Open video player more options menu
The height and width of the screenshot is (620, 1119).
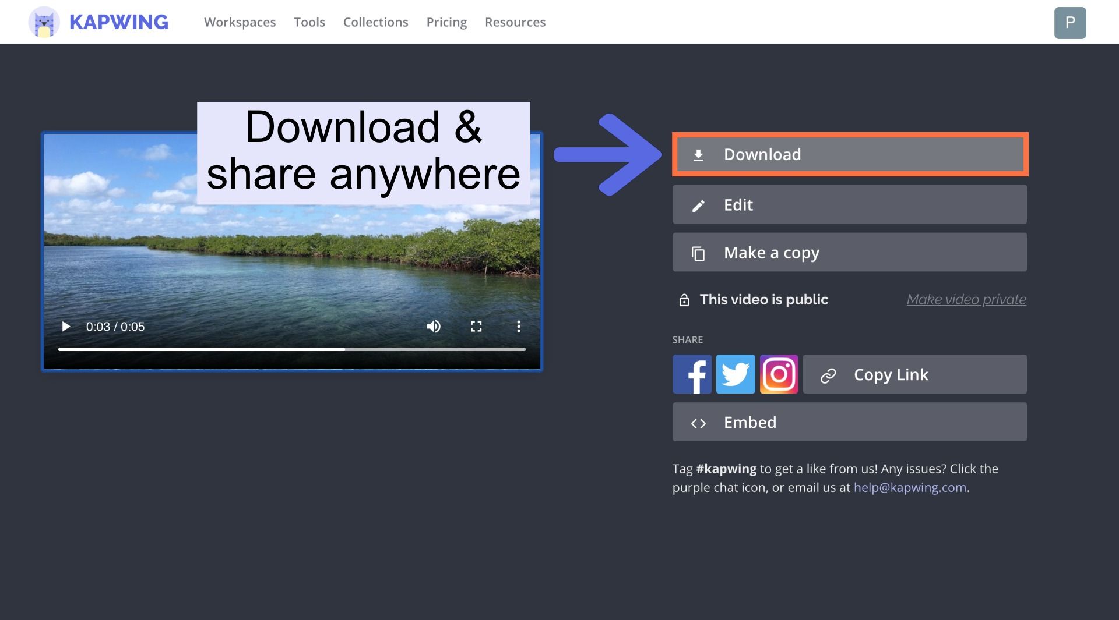point(518,327)
